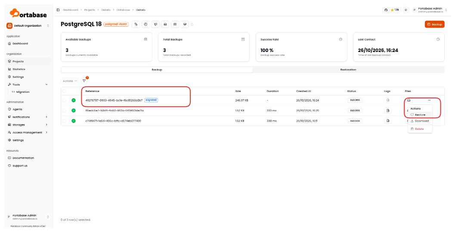Click the Total Backups card icon
Image resolution: width=455 pixels, height=232 pixels.
[x=243, y=40]
